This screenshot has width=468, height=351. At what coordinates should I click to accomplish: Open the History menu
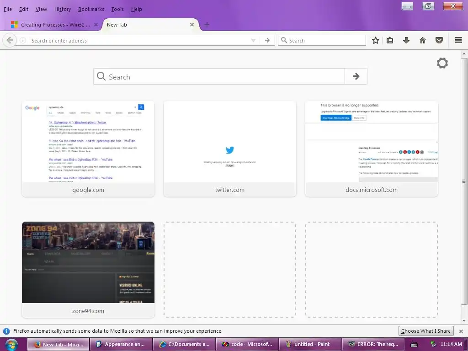(63, 9)
